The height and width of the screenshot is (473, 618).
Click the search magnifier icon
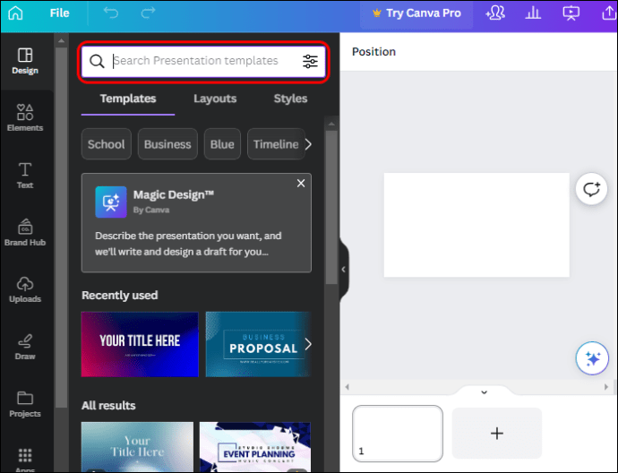point(97,61)
